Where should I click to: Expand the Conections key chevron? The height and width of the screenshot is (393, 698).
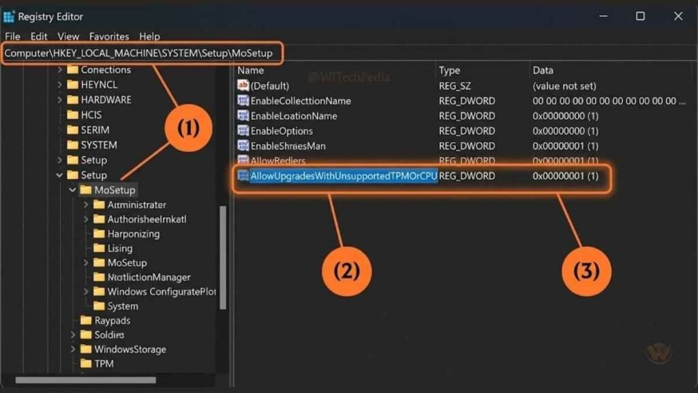pyautogui.click(x=60, y=70)
